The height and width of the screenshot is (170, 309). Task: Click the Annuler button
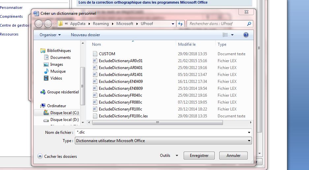(233, 156)
